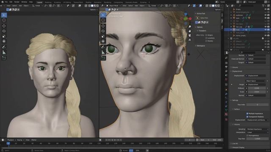The width and height of the screenshot is (271, 152).
Task: Select the Scale tool in right viewport
Action: tap(103, 36)
